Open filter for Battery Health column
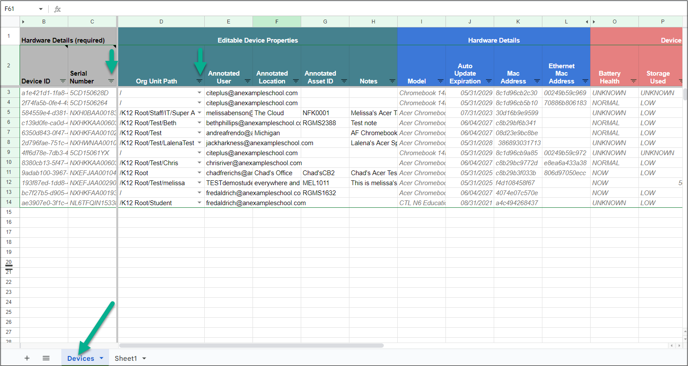 click(634, 81)
